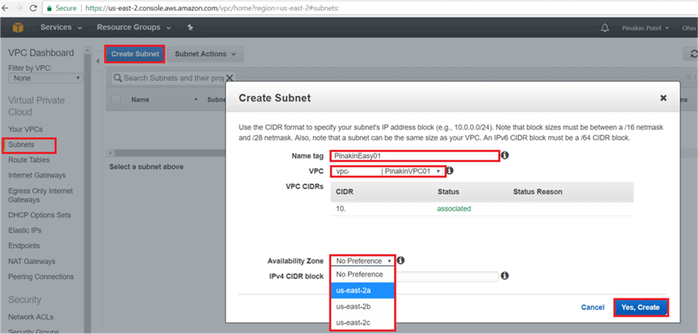Open the VPC selection dropdown in dialog
Viewport: 698px width, 334px height.
point(388,170)
